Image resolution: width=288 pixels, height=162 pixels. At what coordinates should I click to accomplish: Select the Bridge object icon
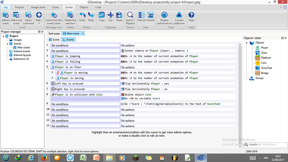pyautogui.click(x=258, y=73)
